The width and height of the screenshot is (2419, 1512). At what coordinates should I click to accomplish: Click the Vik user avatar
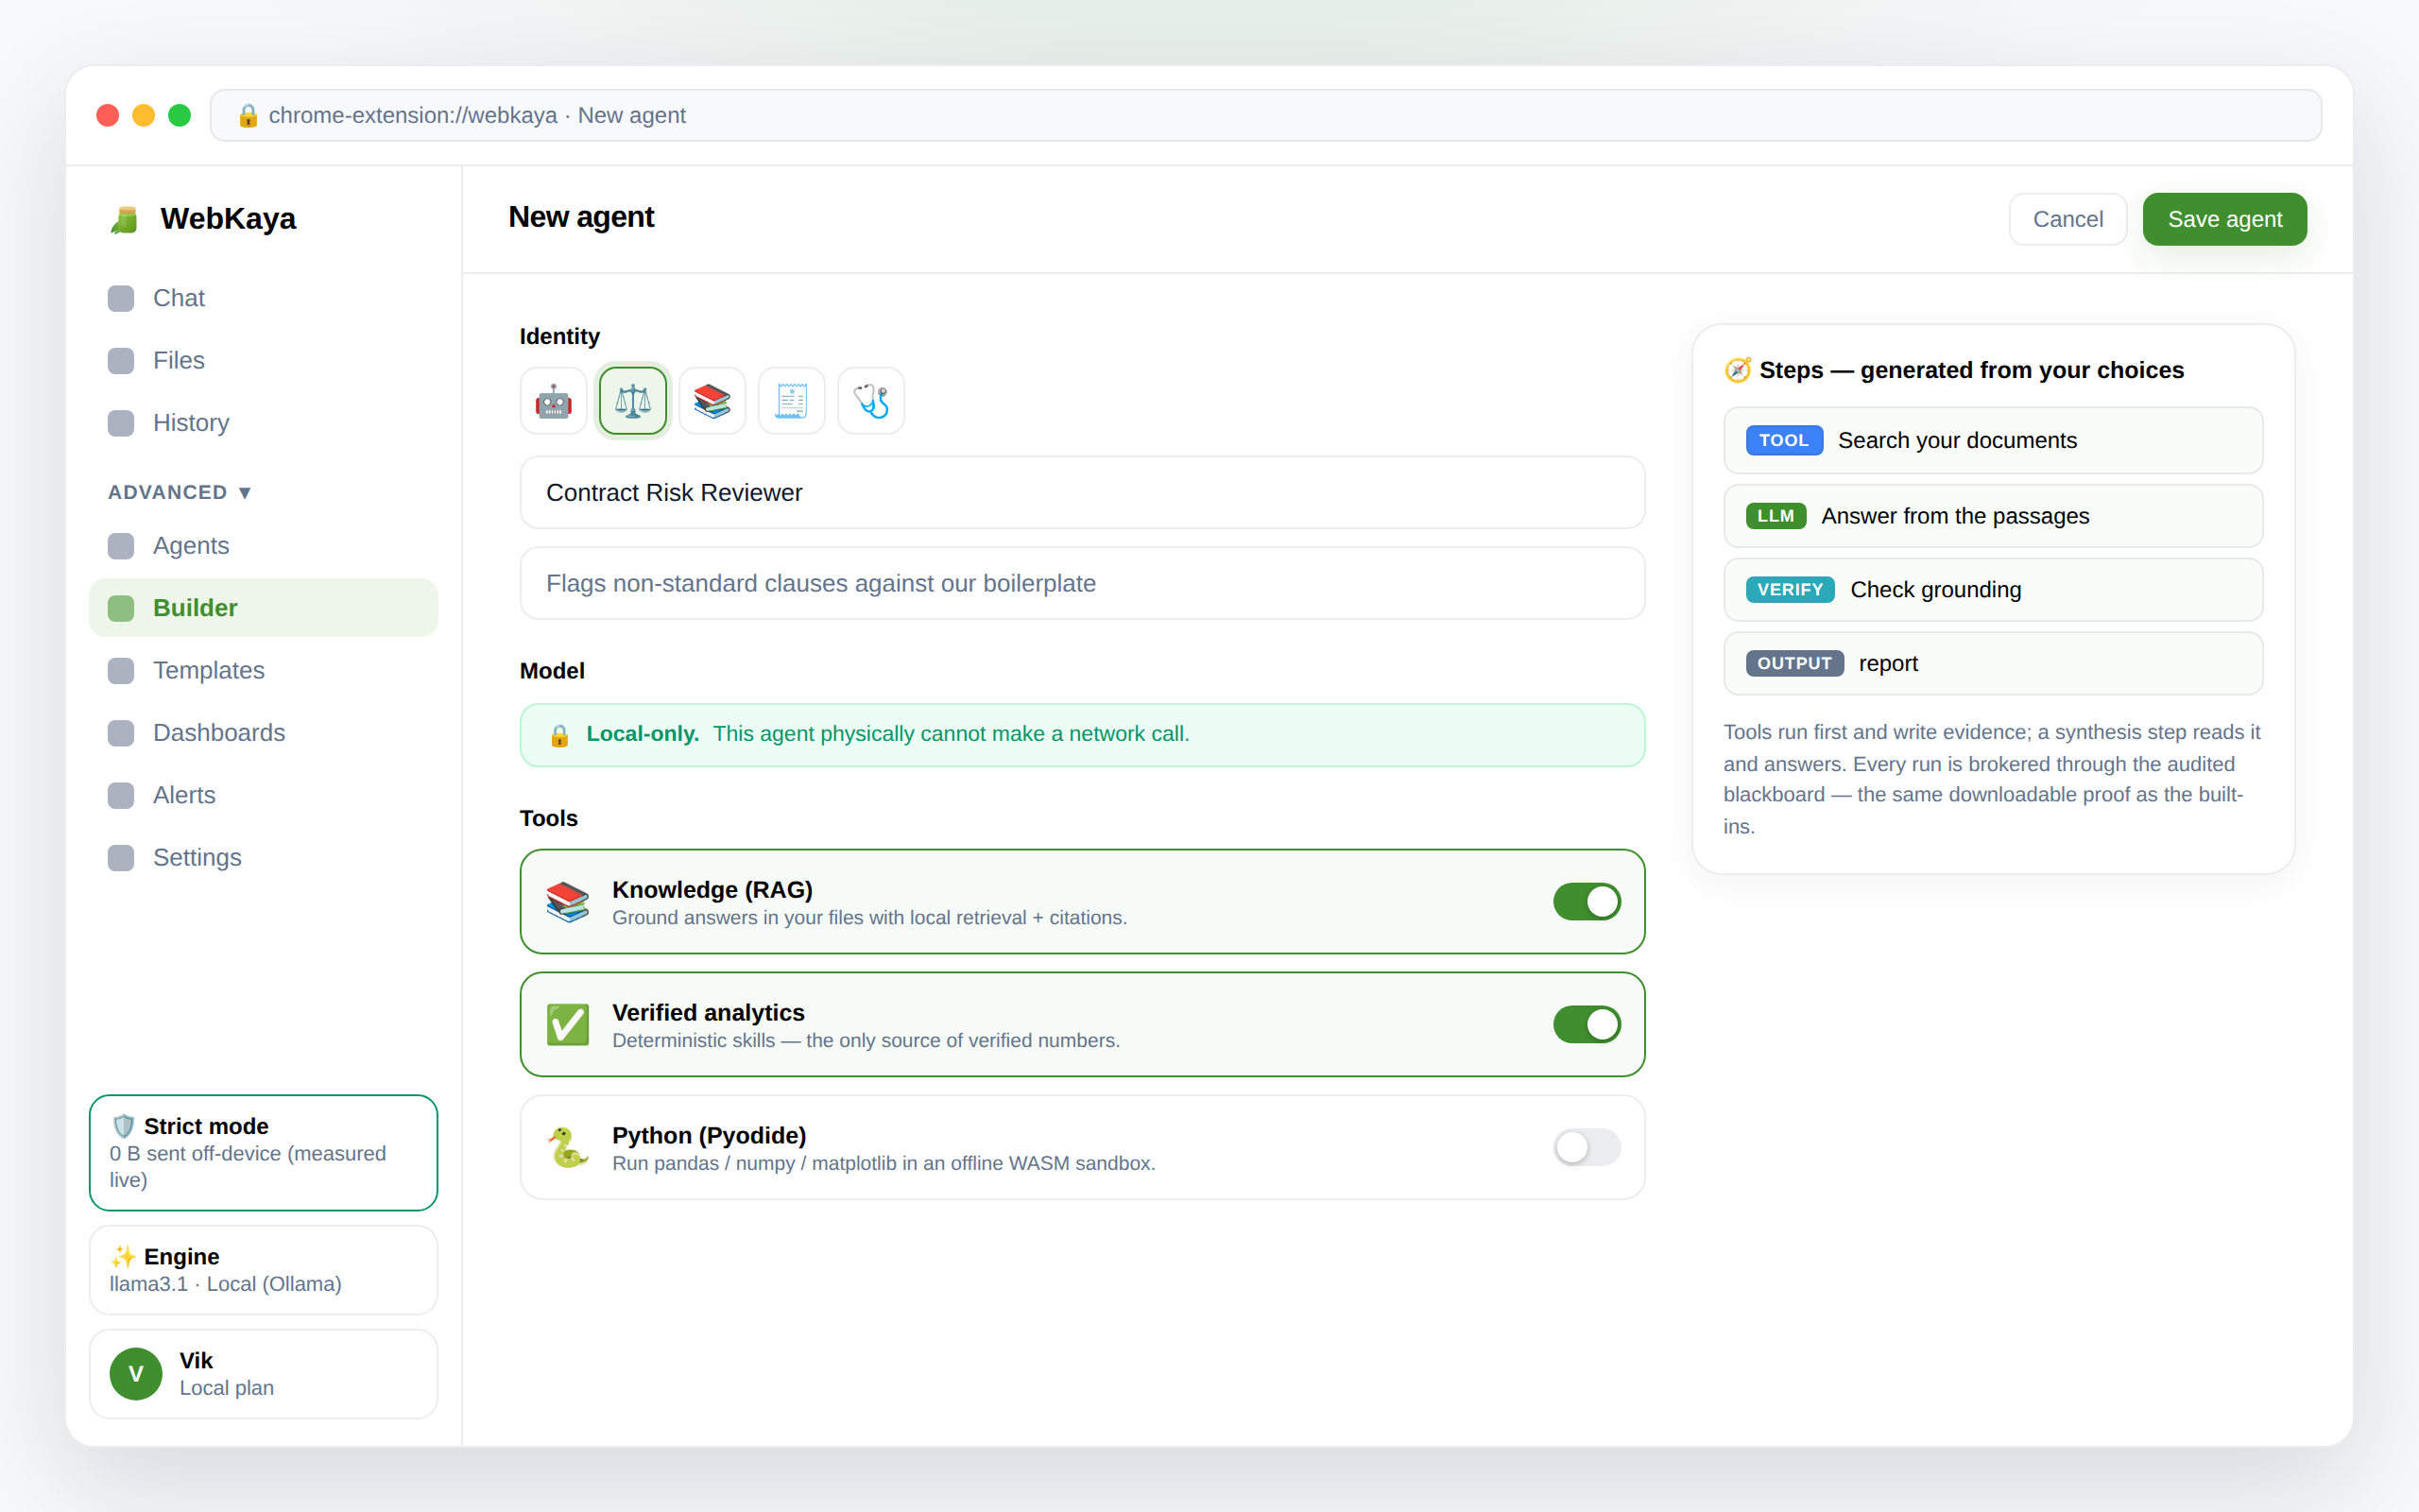136,1374
